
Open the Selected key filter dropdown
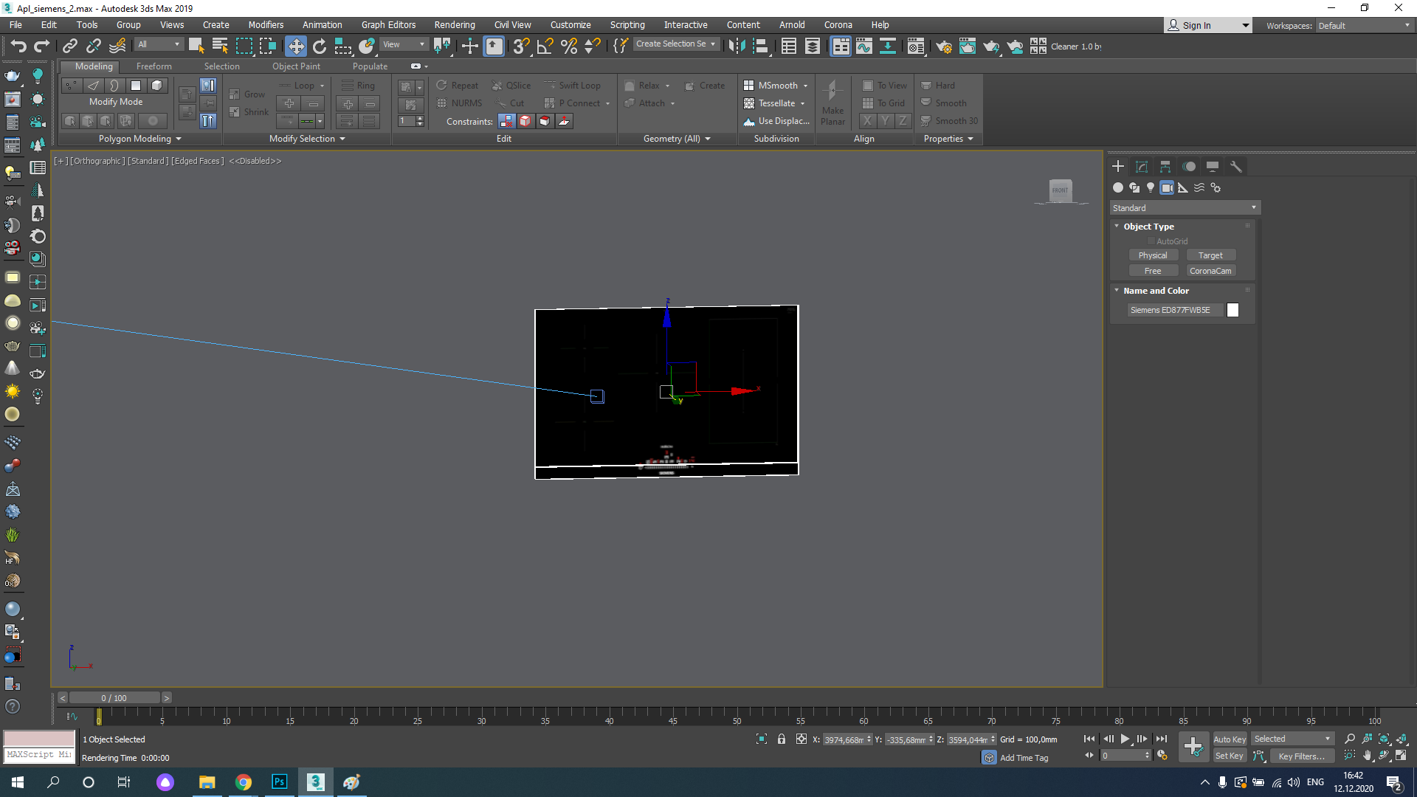pyautogui.click(x=1292, y=739)
